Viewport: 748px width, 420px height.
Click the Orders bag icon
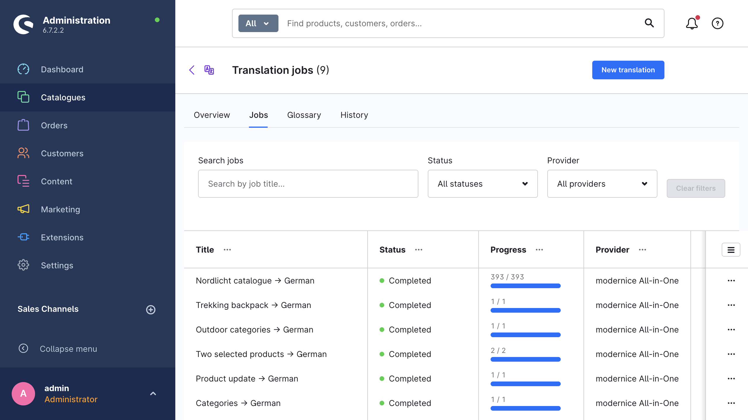[23, 125]
